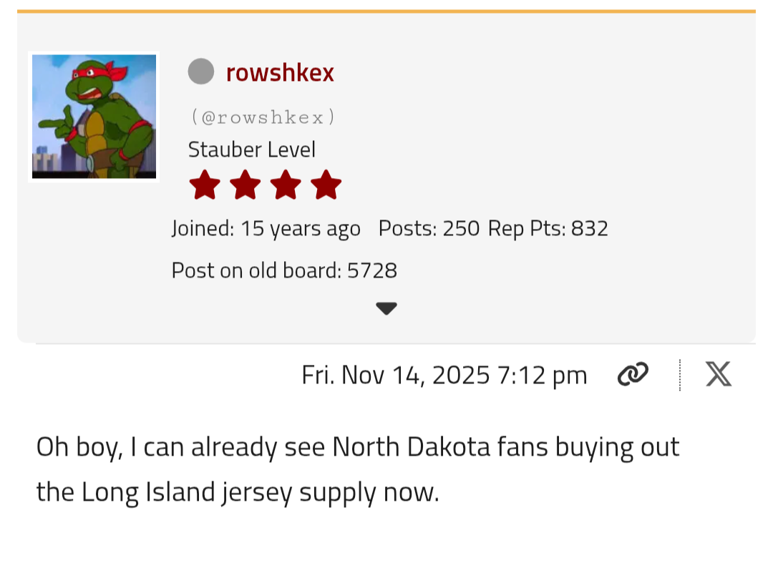Click the copy post link chain icon
This screenshot has height=573, width=773.
(x=632, y=374)
